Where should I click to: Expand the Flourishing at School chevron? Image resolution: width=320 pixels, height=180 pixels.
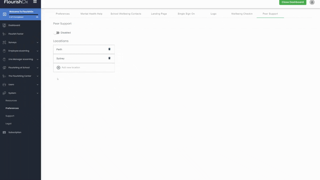coord(37,68)
